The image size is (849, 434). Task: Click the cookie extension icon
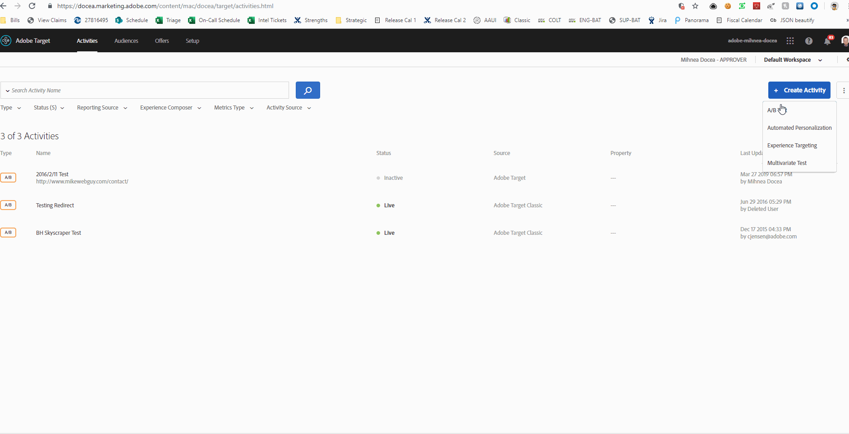[x=728, y=6]
